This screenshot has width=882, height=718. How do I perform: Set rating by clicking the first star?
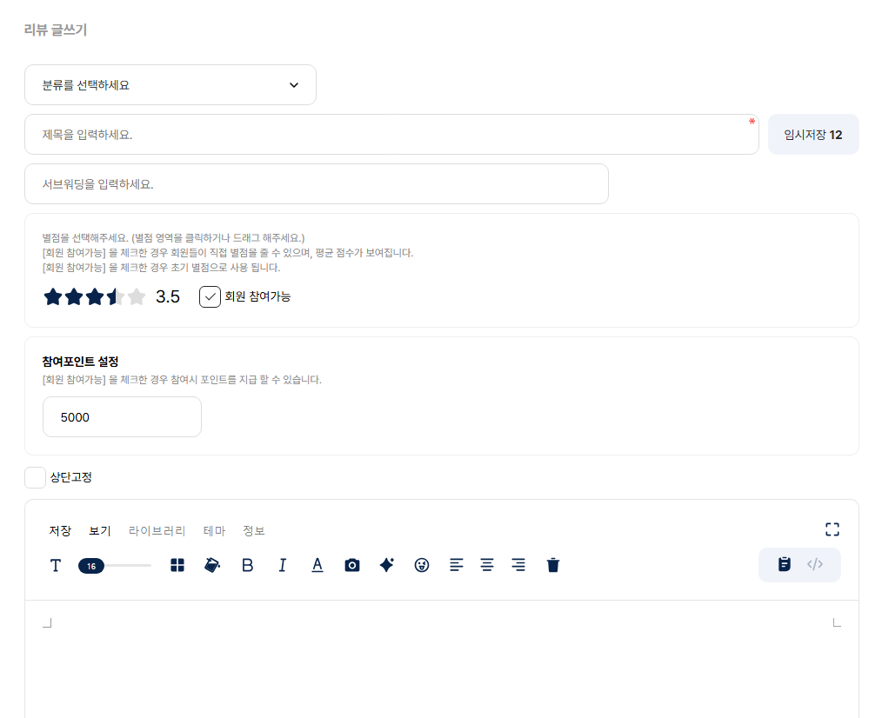(53, 296)
